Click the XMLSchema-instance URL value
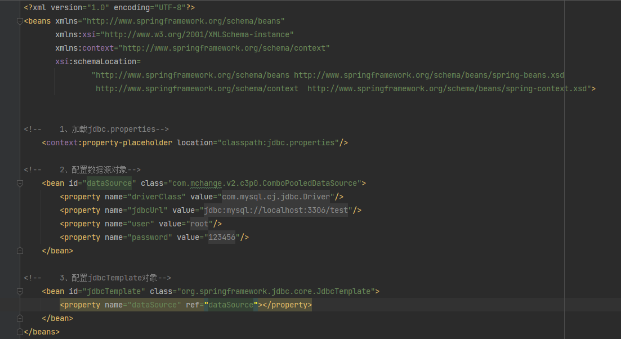Screen dimensions: 621x339 point(197,34)
